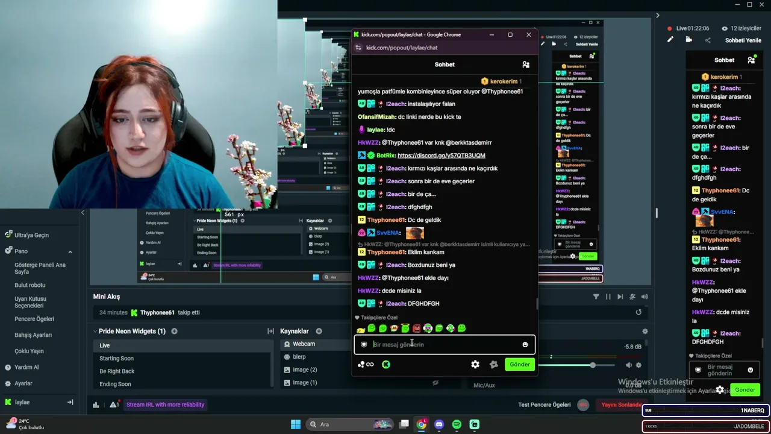Adjust the mixer volume slider handle

[593, 365]
